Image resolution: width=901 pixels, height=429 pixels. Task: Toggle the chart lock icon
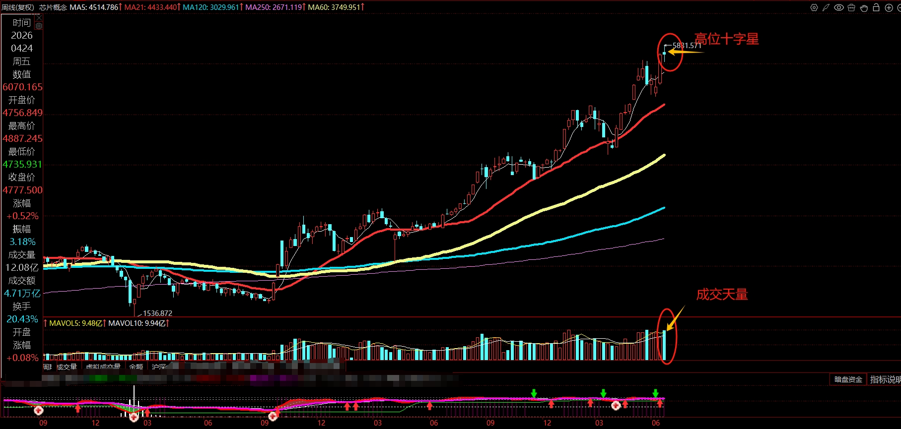[x=876, y=7]
